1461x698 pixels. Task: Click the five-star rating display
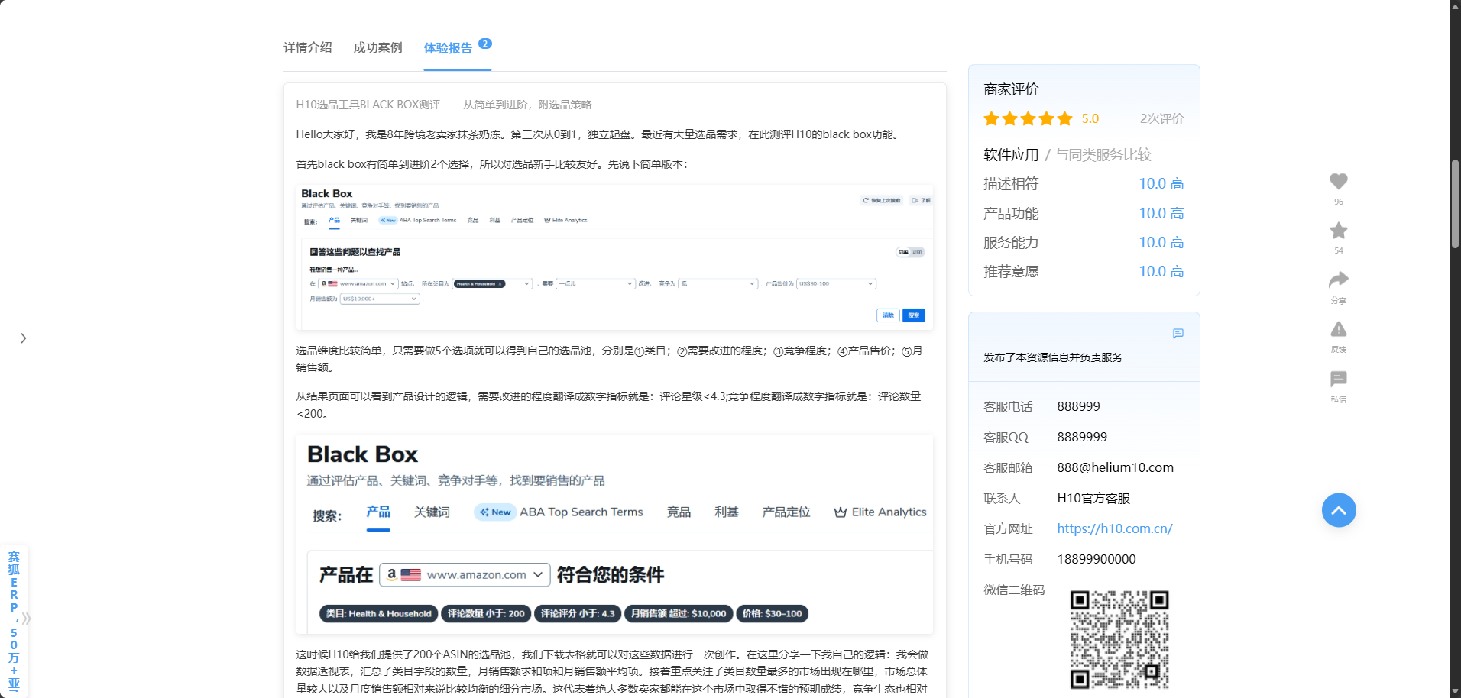(x=1028, y=119)
